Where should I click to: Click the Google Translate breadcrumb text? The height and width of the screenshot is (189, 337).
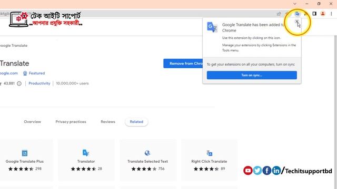14,46
